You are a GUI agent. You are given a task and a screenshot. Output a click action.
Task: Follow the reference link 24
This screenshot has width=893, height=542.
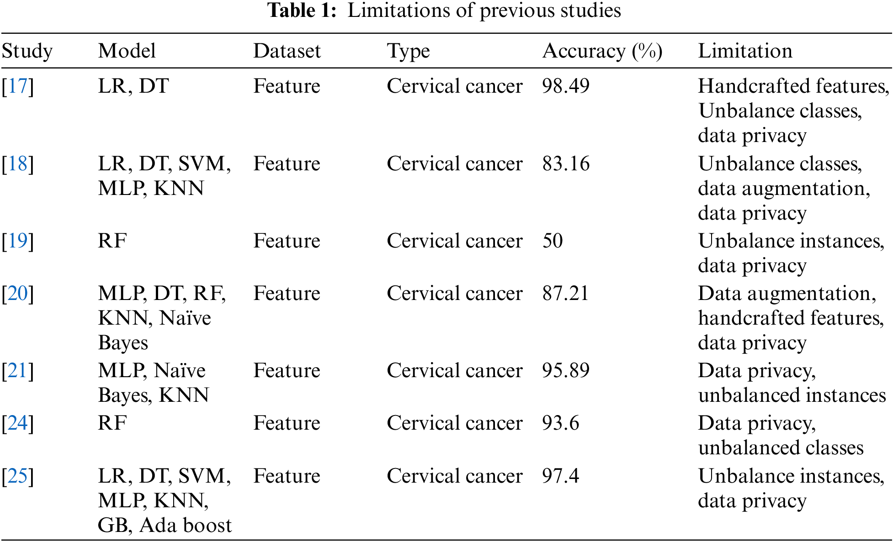pos(18,423)
